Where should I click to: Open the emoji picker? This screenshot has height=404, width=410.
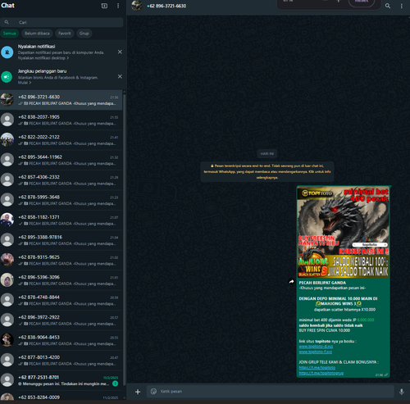(x=153, y=392)
